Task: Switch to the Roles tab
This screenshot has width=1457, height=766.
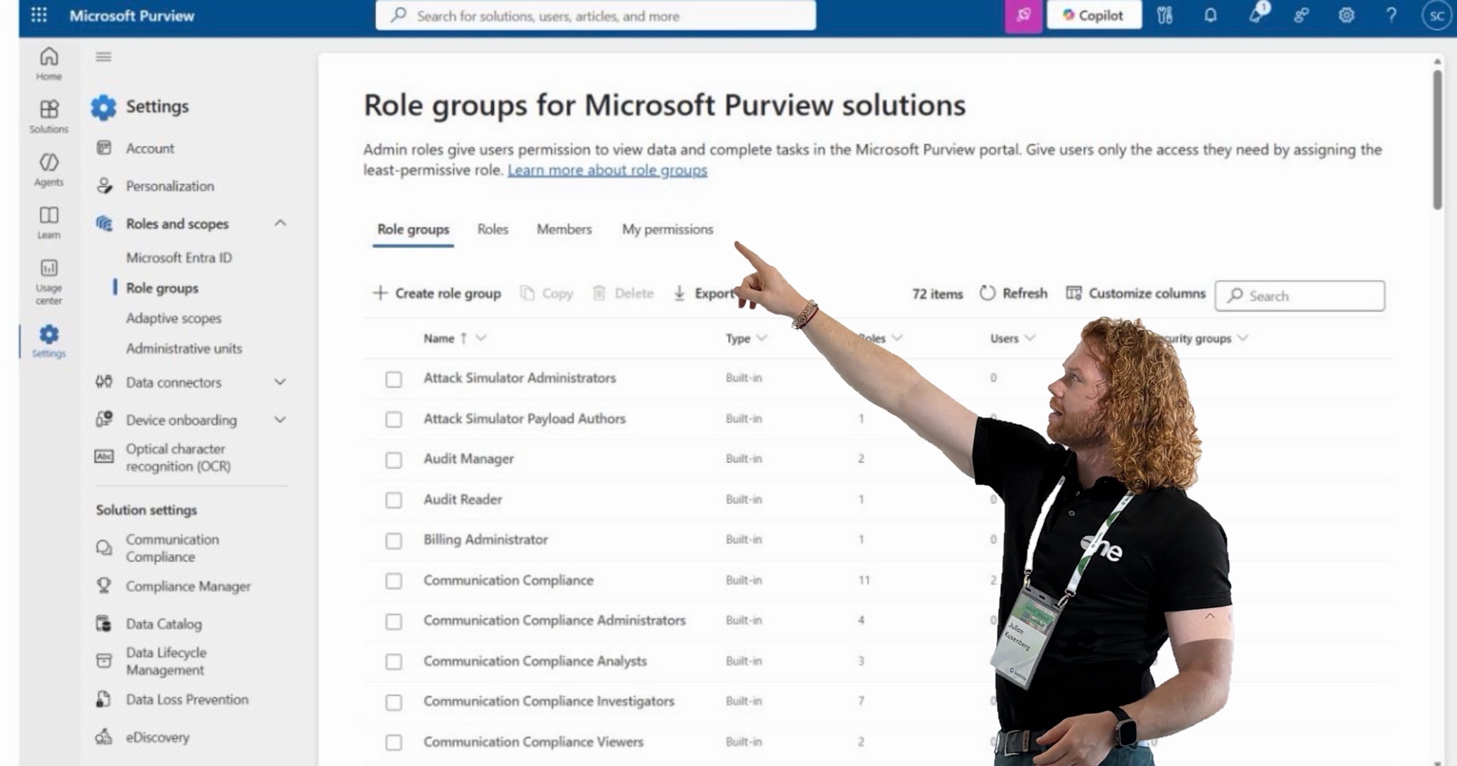Action: pos(492,229)
